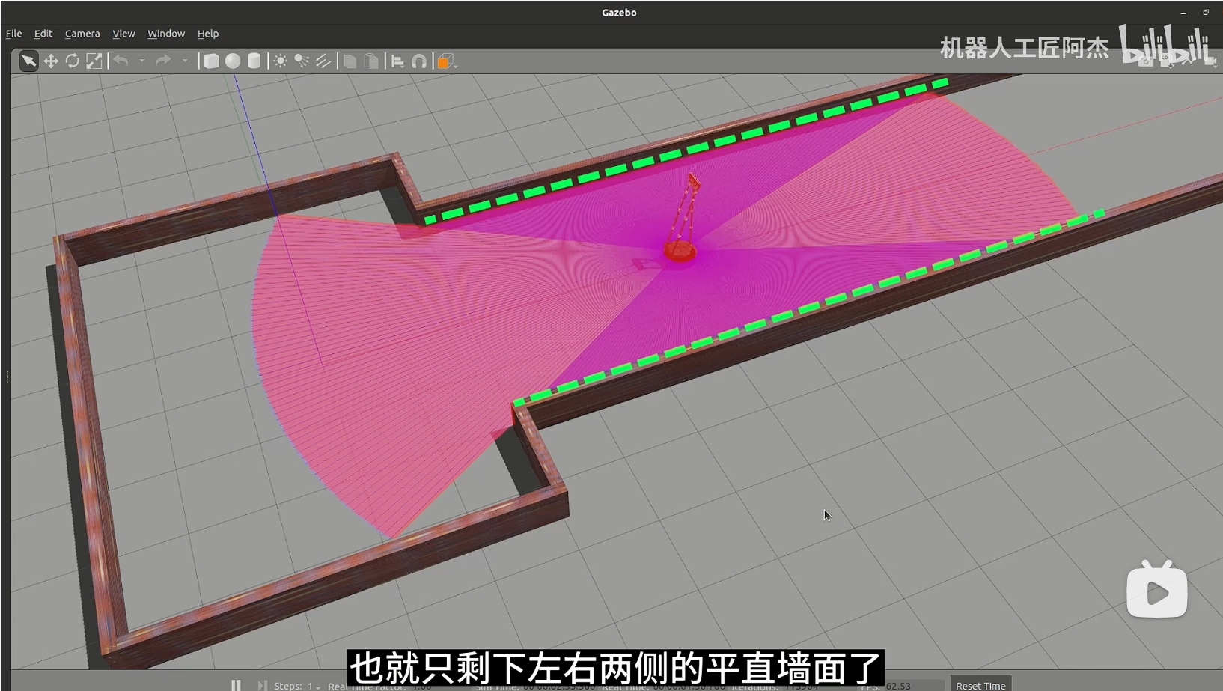Open the Camera menu
The width and height of the screenshot is (1223, 691).
click(82, 34)
